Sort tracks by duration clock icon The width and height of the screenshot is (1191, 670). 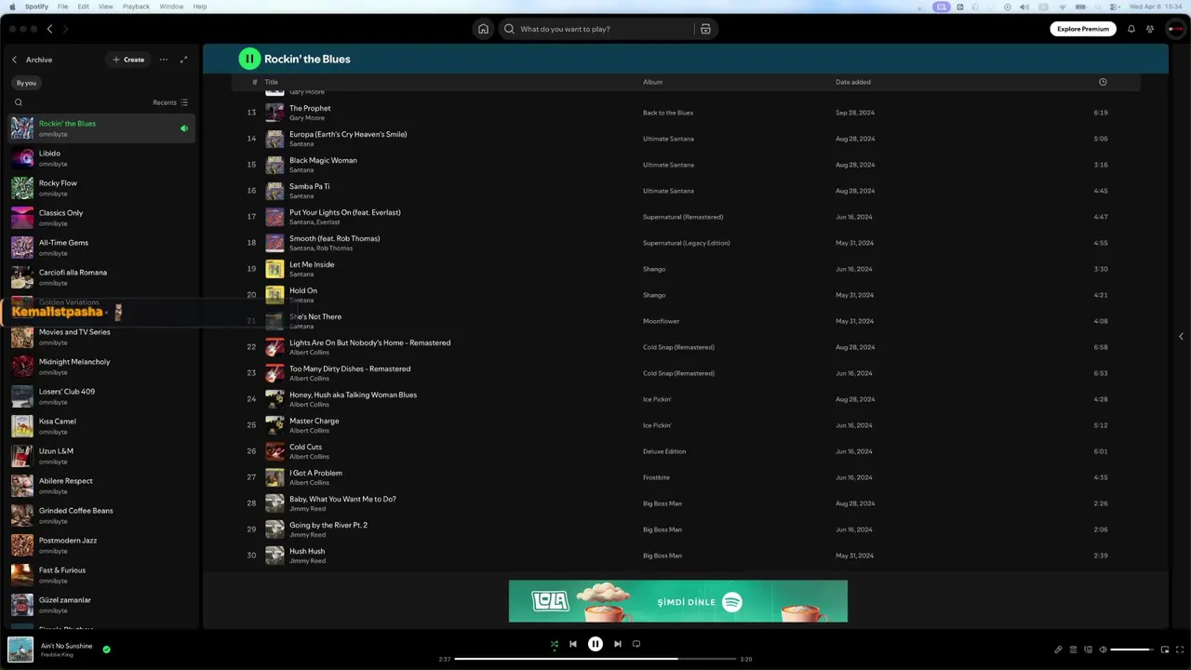tap(1103, 82)
